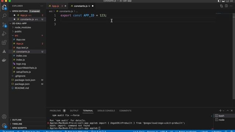235x132 pixels.
Task: Open the Docker view in activity bar
Action: [x=4, y=60]
